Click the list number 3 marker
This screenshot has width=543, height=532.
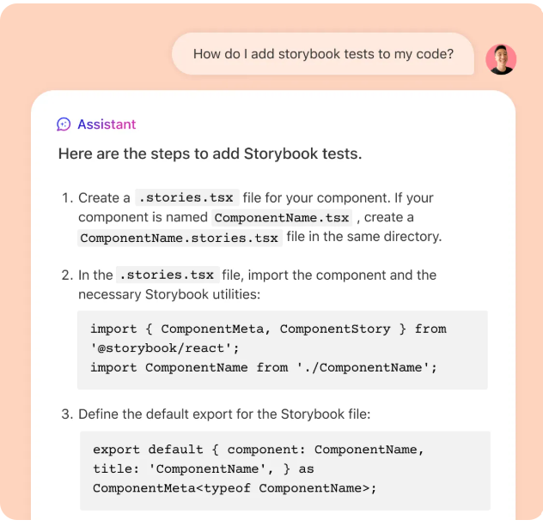(66, 414)
